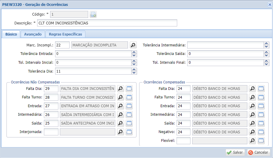Decrease Tol. Intervalo Final value
This screenshot has width=273, height=158.
[x=267, y=64]
